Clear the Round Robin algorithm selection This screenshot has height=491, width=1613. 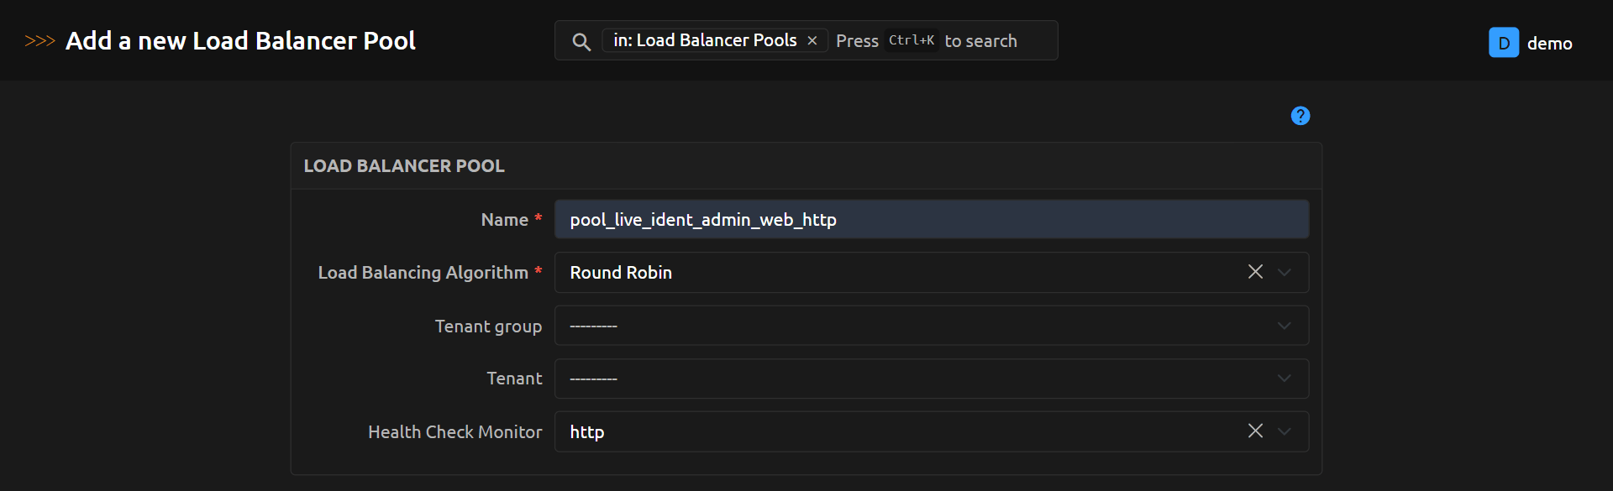click(1255, 272)
